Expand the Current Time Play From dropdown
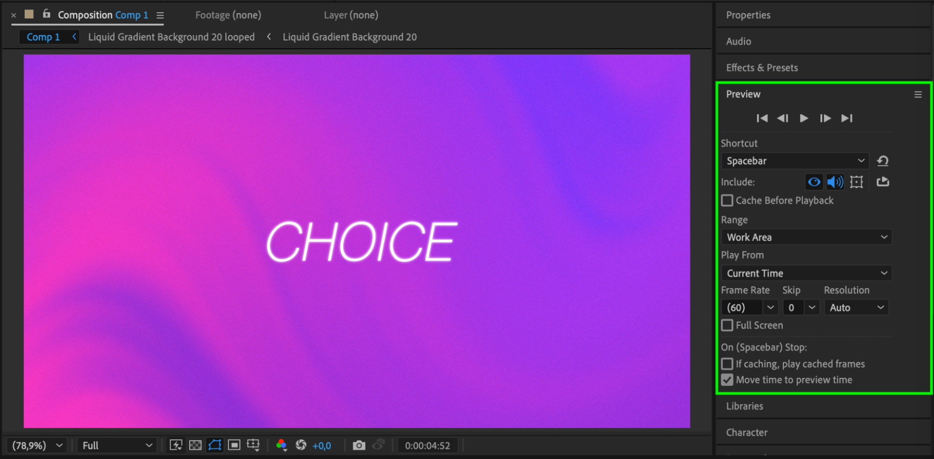934x459 pixels. [806, 273]
